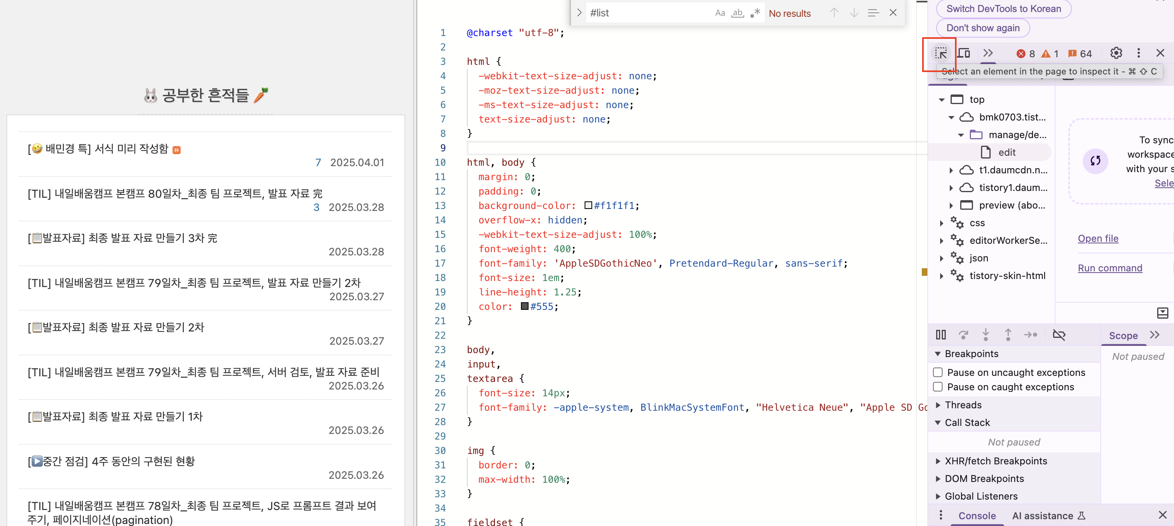The image size is (1174, 526).
Task: Go to previous search match arrow
Action: click(x=834, y=13)
